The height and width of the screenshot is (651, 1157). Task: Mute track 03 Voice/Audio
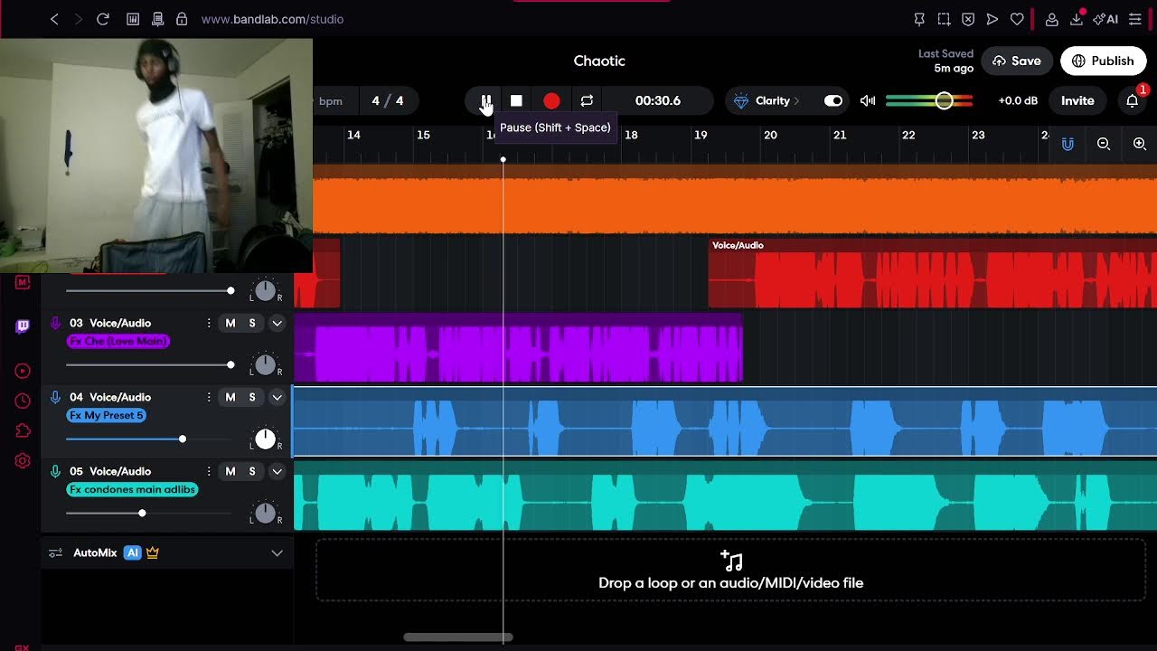[230, 323]
